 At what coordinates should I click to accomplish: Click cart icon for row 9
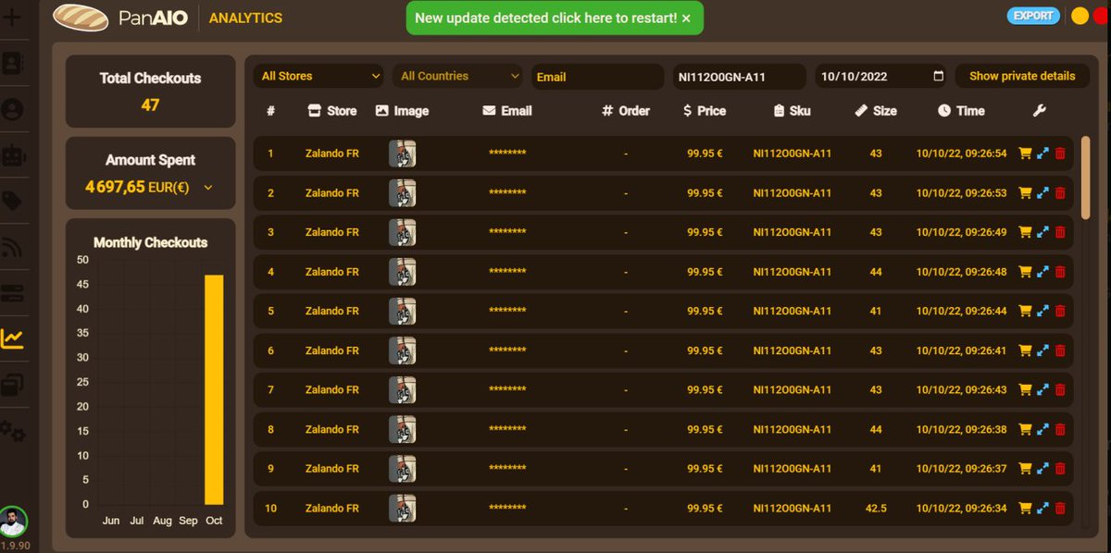[1025, 468]
